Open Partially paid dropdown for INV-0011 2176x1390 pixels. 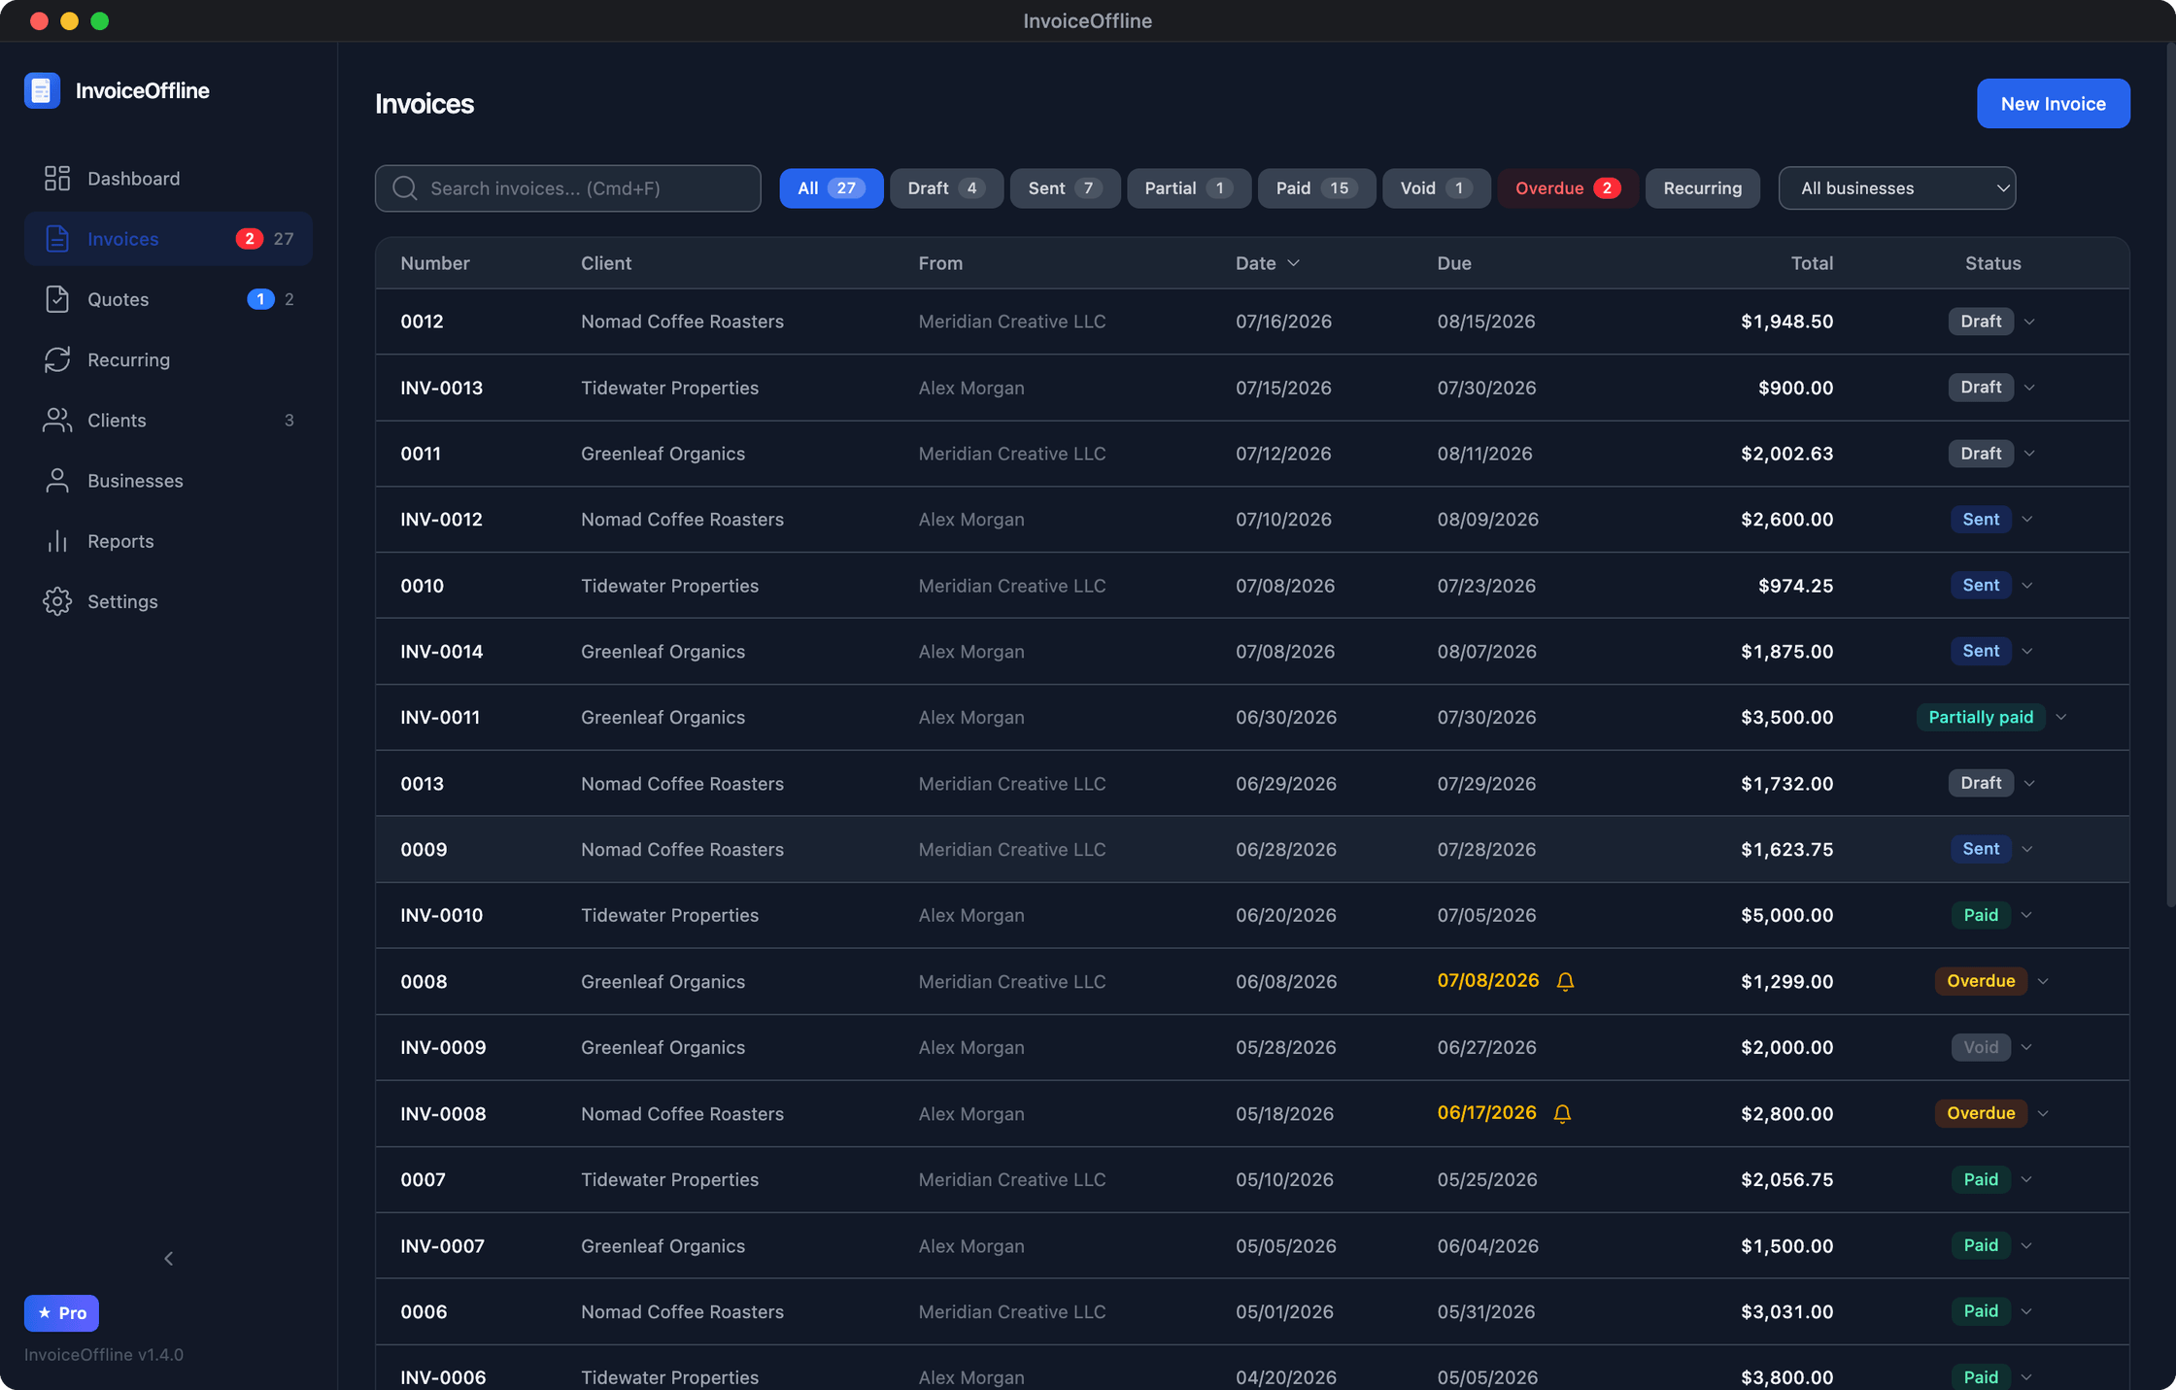point(2061,718)
